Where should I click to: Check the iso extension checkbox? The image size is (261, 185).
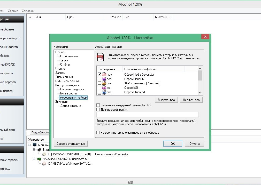(99, 87)
